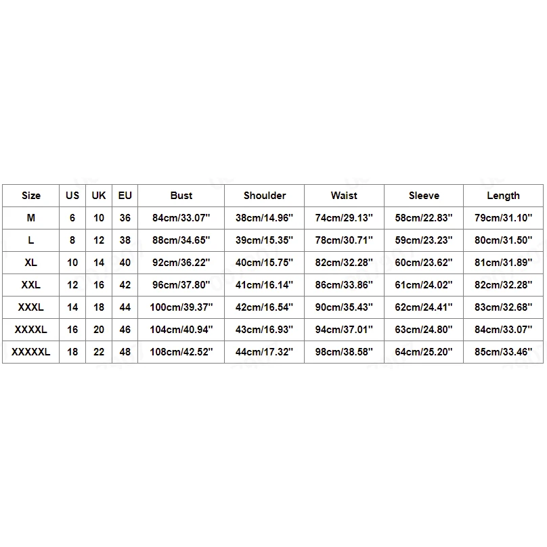Viewport: 547px width, 547px height.
Task: Click the Sleeve column header
Action: 424,196
